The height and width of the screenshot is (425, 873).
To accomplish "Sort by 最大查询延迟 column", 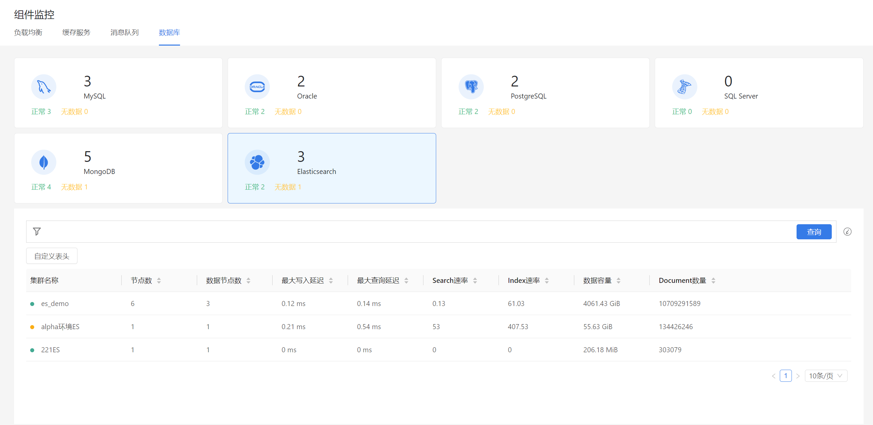I will [x=406, y=280].
